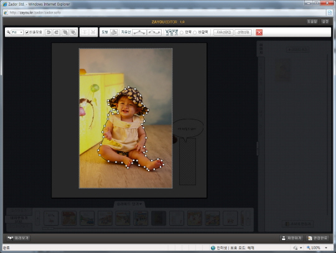Viewport: 336px width, 253px height.
Task: Click the baby photo on the canvas
Action: 126,118
